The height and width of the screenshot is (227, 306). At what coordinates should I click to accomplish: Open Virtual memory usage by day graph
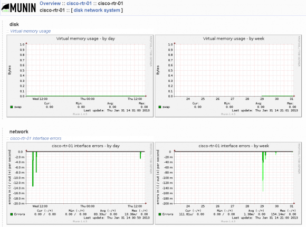(80, 76)
